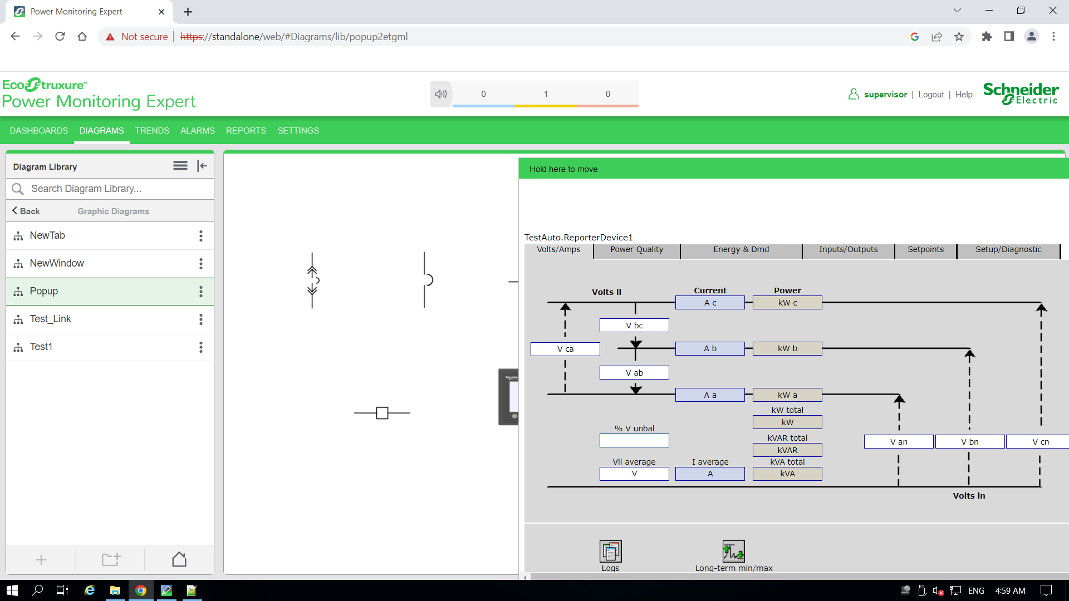
Task: Open the Chrome menu with three dots
Action: pyautogui.click(x=1053, y=37)
